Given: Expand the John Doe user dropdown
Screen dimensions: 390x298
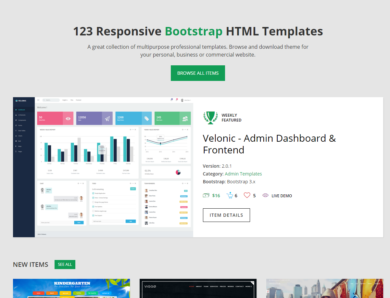Looking at the screenshot, I should tap(186, 100).
